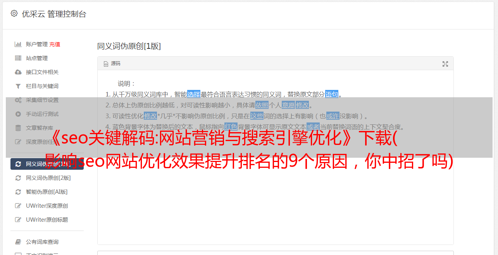Click the 充值 recharge link
The width and height of the screenshot is (498, 255).
click(55, 44)
